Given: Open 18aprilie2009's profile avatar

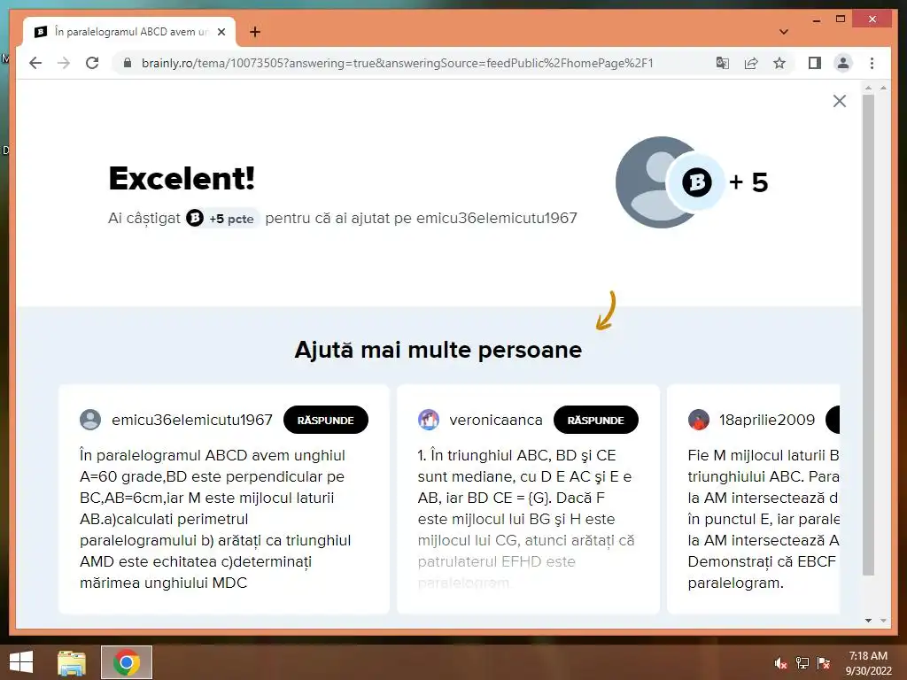Looking at the screenshot, I should point(699,420).
